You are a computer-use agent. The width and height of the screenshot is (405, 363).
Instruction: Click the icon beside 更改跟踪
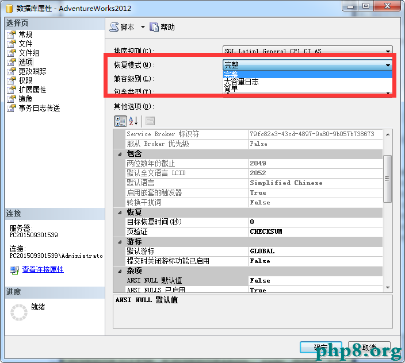coord(12,71)
